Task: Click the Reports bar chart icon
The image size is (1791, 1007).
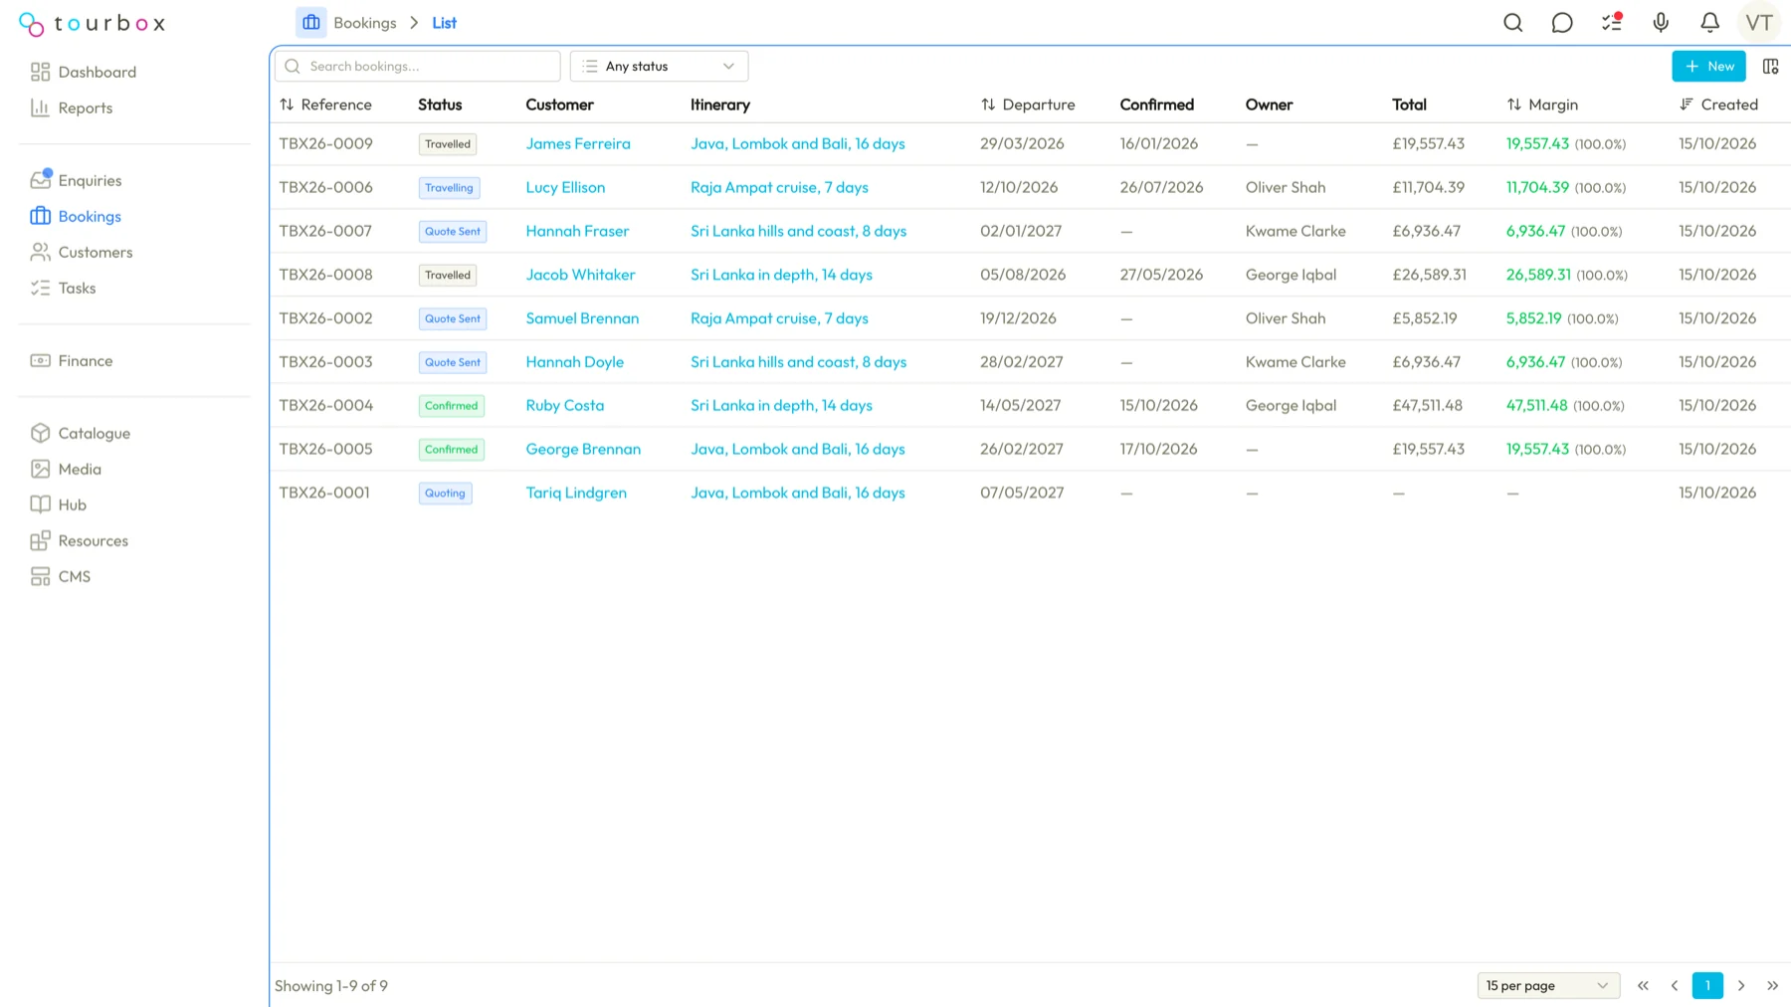Action: point(40,107)
